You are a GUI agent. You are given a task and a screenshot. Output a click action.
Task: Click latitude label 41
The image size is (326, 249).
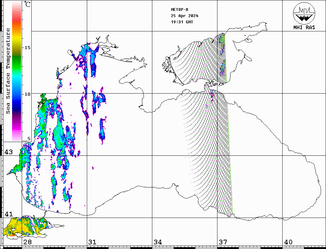pyautogui.click(x=9, y=214)
